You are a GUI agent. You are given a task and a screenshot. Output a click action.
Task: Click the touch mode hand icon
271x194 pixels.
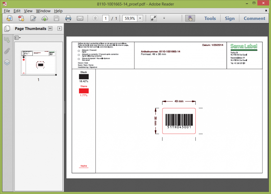(190, 18)
